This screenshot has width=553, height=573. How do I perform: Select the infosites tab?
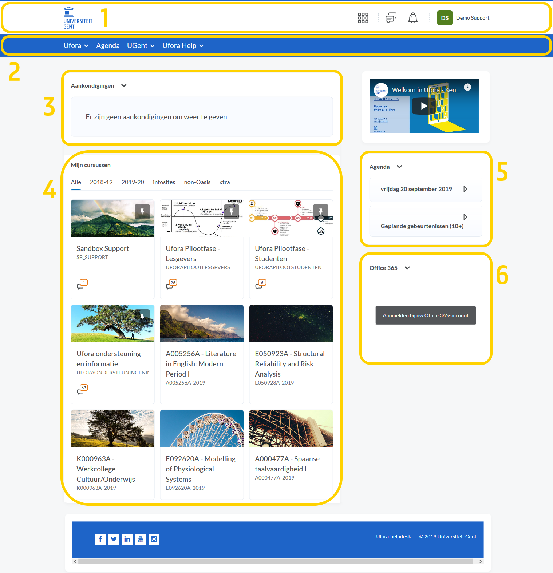coord(164,182)
